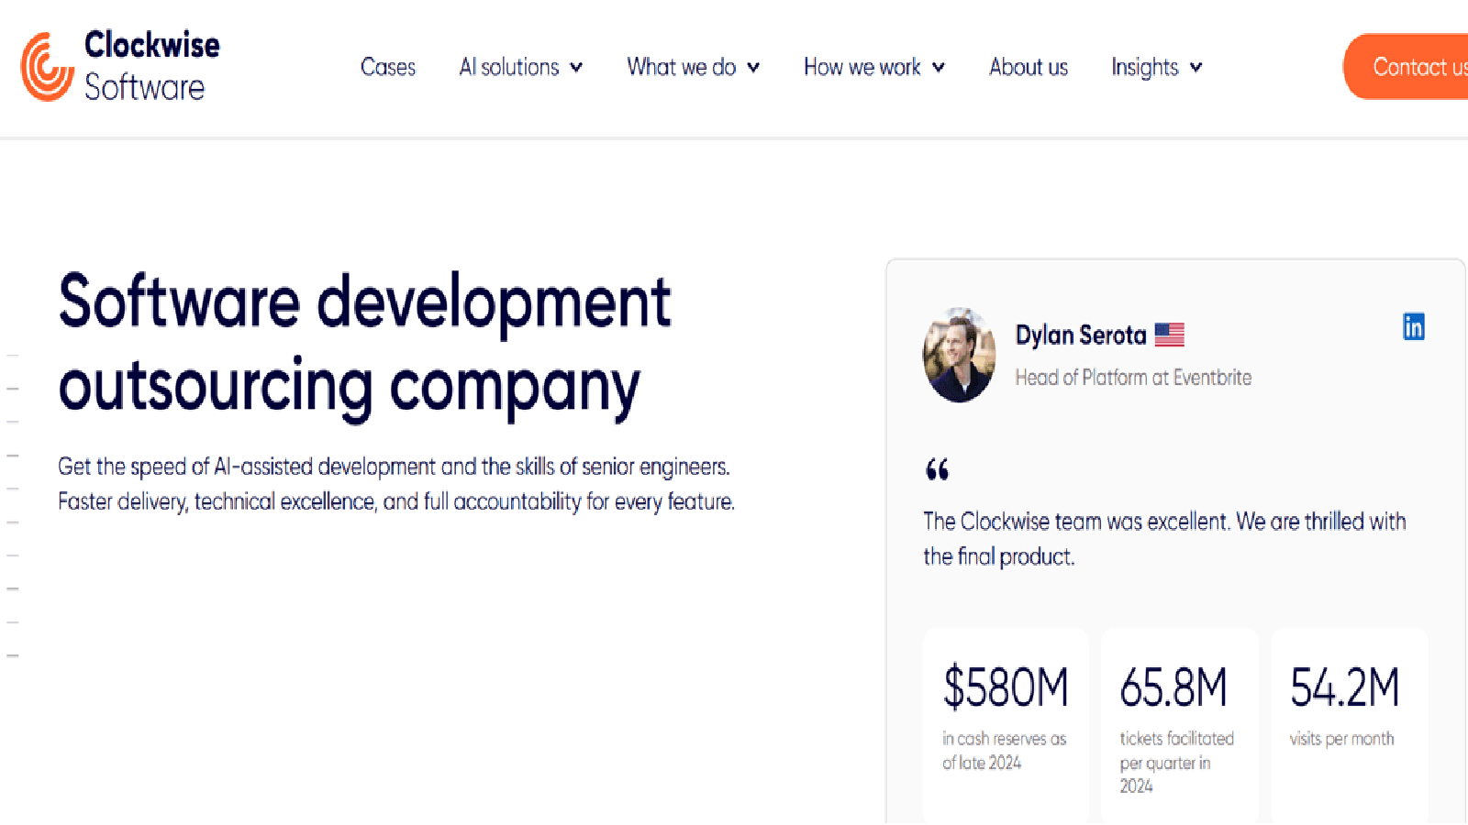Click the opening quotation mark icon
Viewport: 1468px width, 825px height.
tap(937, 469)
